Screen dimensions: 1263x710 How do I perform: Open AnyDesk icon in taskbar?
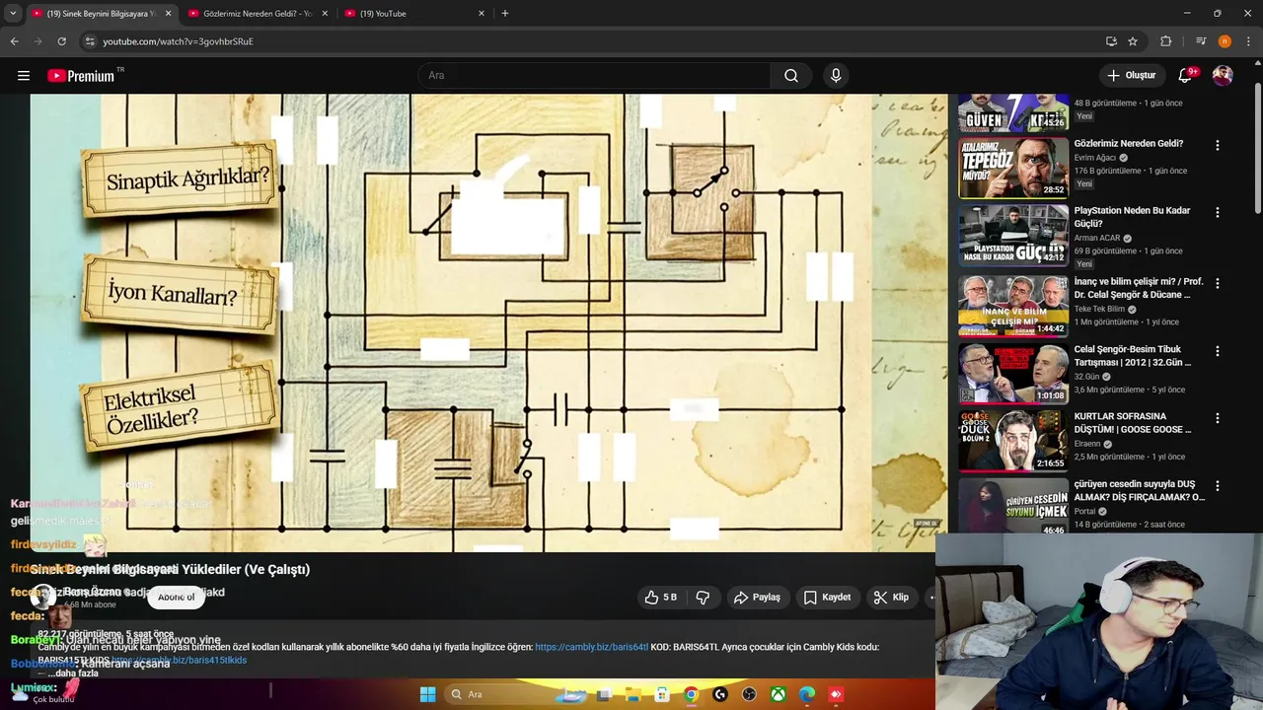(837, 694)
